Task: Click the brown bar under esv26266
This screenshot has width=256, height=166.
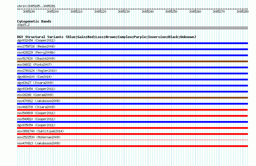Action: point(132,98)
